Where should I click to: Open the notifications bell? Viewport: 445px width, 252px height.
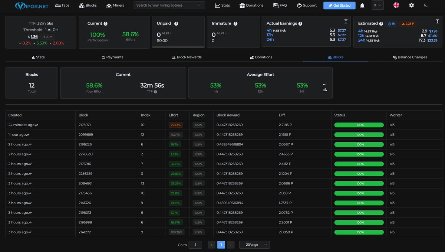coord(362,6)
